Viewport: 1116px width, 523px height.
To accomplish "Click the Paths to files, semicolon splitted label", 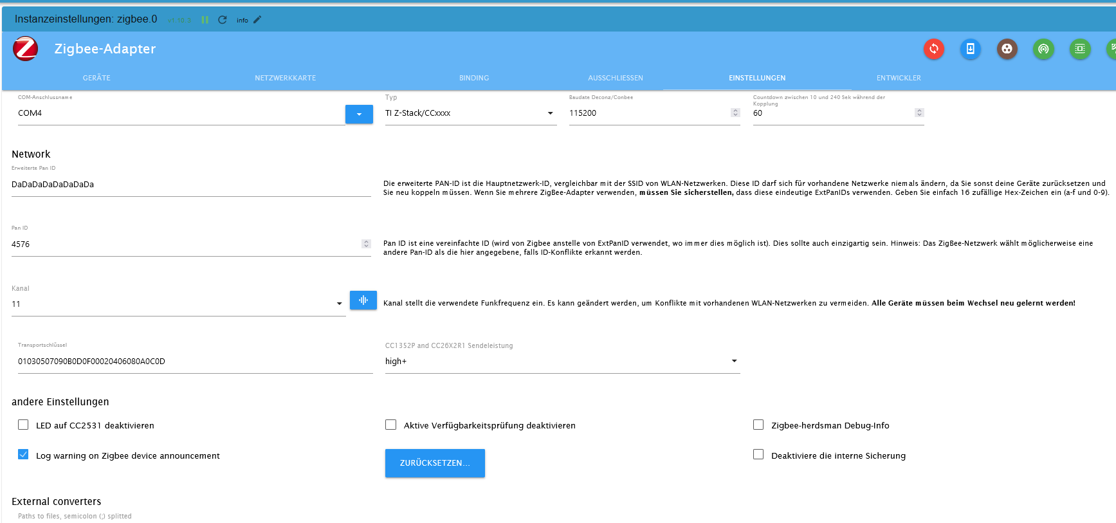I will pyautogui.click(x=75, y=516).
